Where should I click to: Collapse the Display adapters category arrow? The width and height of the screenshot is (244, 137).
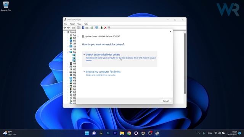click(x=68, y=52)
